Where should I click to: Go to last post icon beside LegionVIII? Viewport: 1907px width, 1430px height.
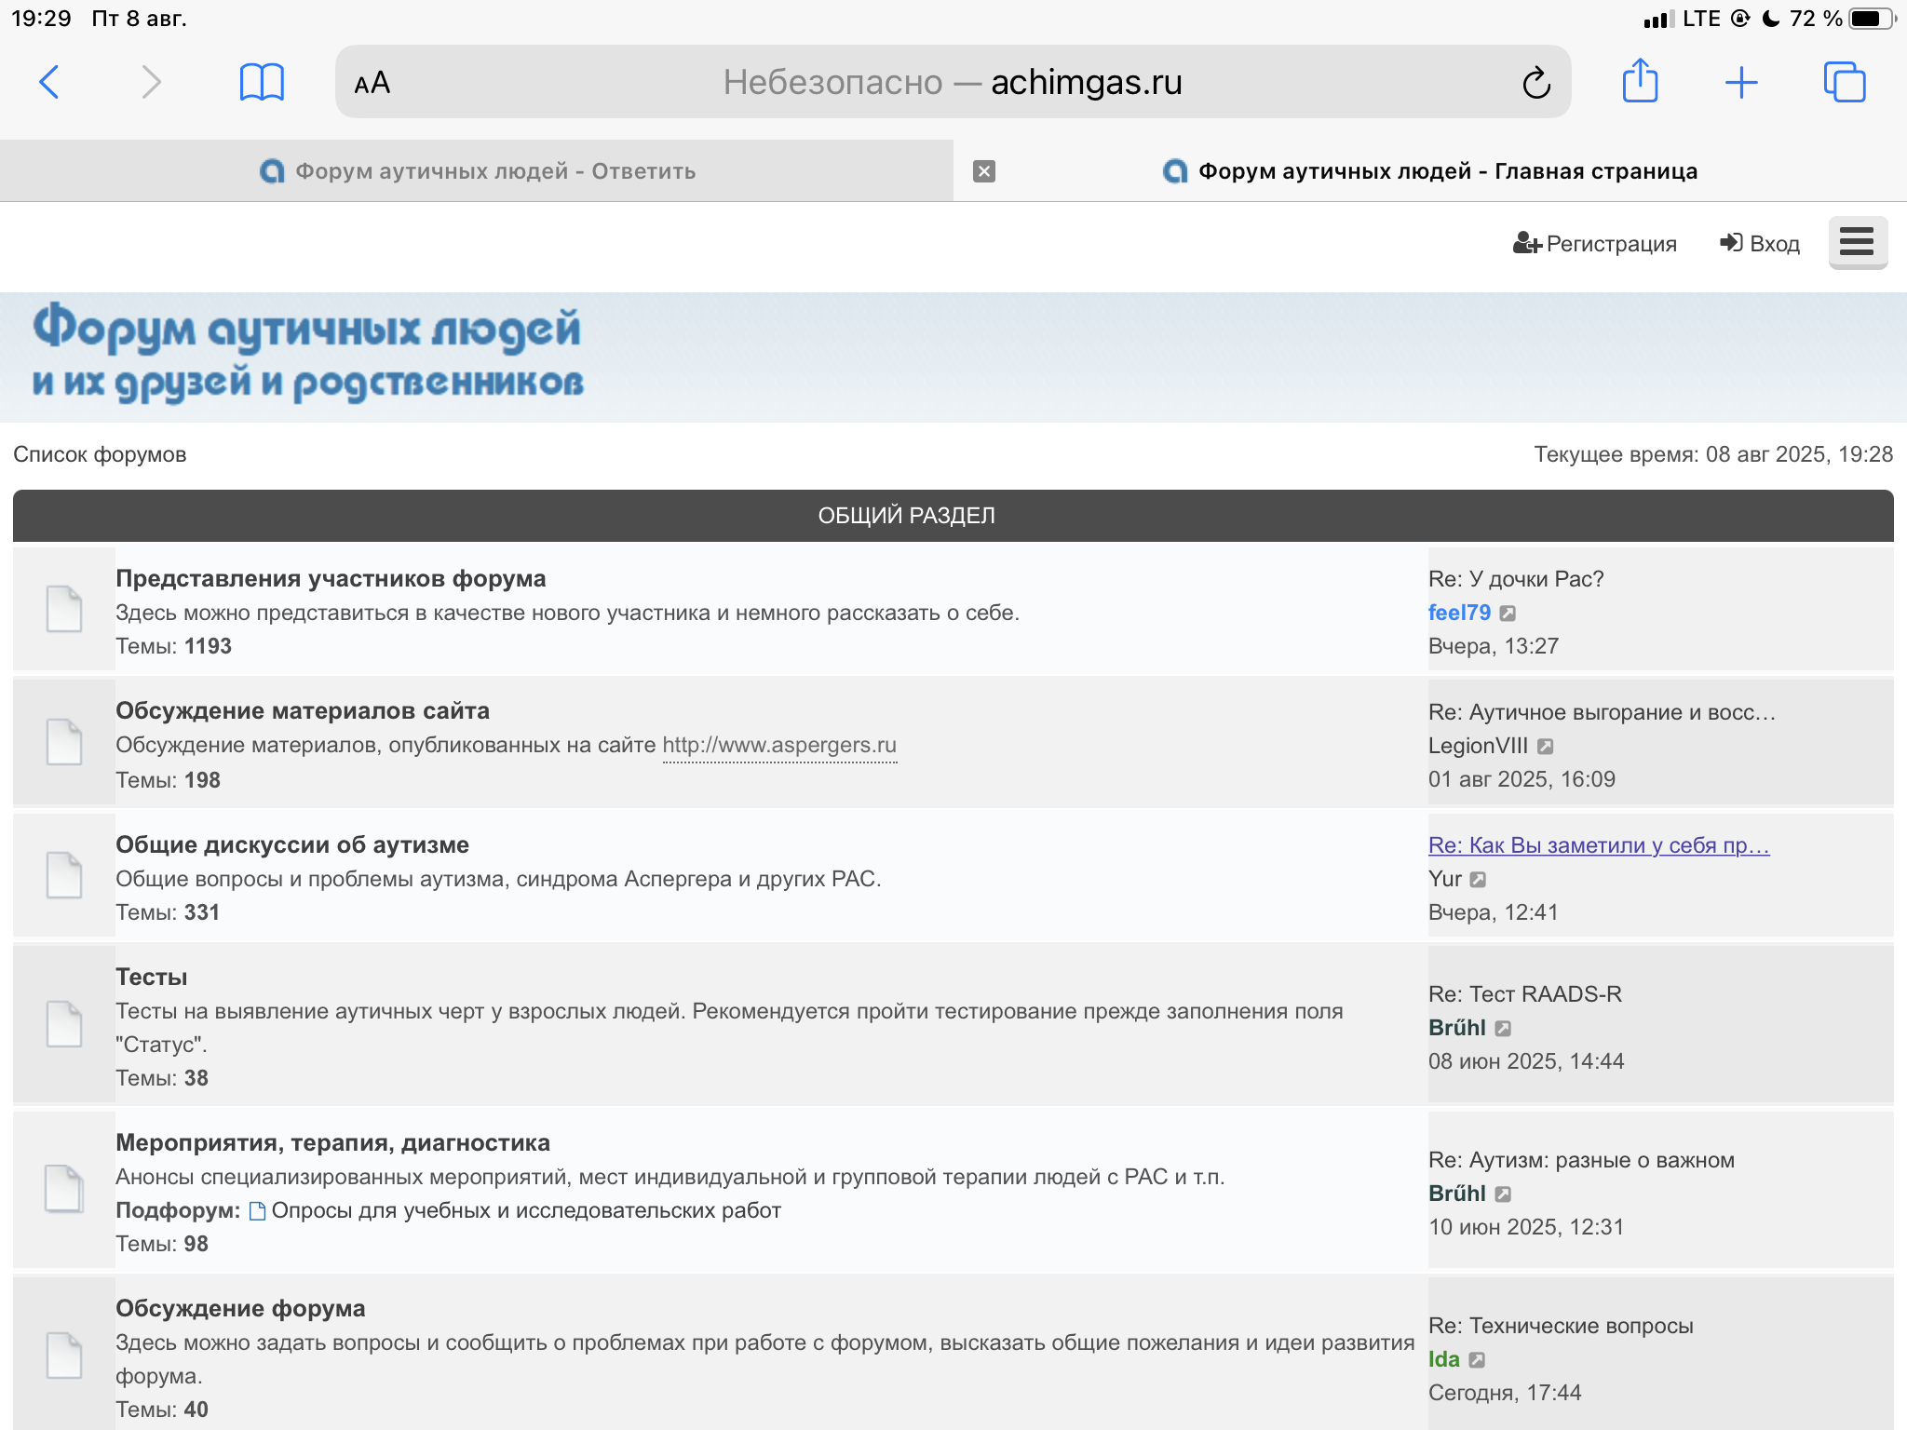click(1546, 747)
